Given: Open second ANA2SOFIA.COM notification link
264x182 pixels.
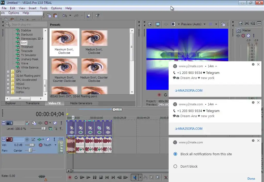Looking at the screenshot, I should pos(189,128).
